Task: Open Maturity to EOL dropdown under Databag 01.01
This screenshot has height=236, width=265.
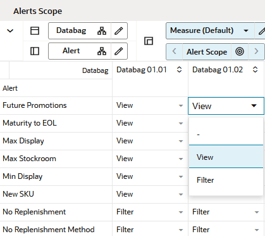Action: pyautogui.click(x=181, y=124)
